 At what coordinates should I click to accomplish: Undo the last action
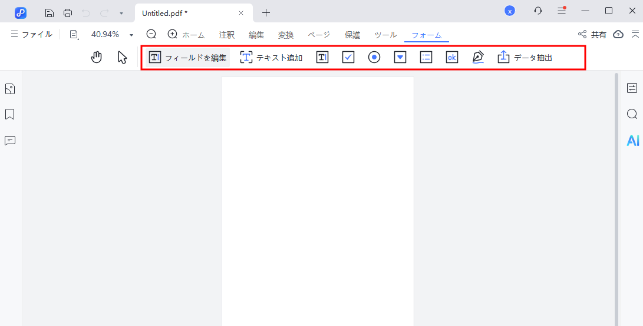point(86,13)
